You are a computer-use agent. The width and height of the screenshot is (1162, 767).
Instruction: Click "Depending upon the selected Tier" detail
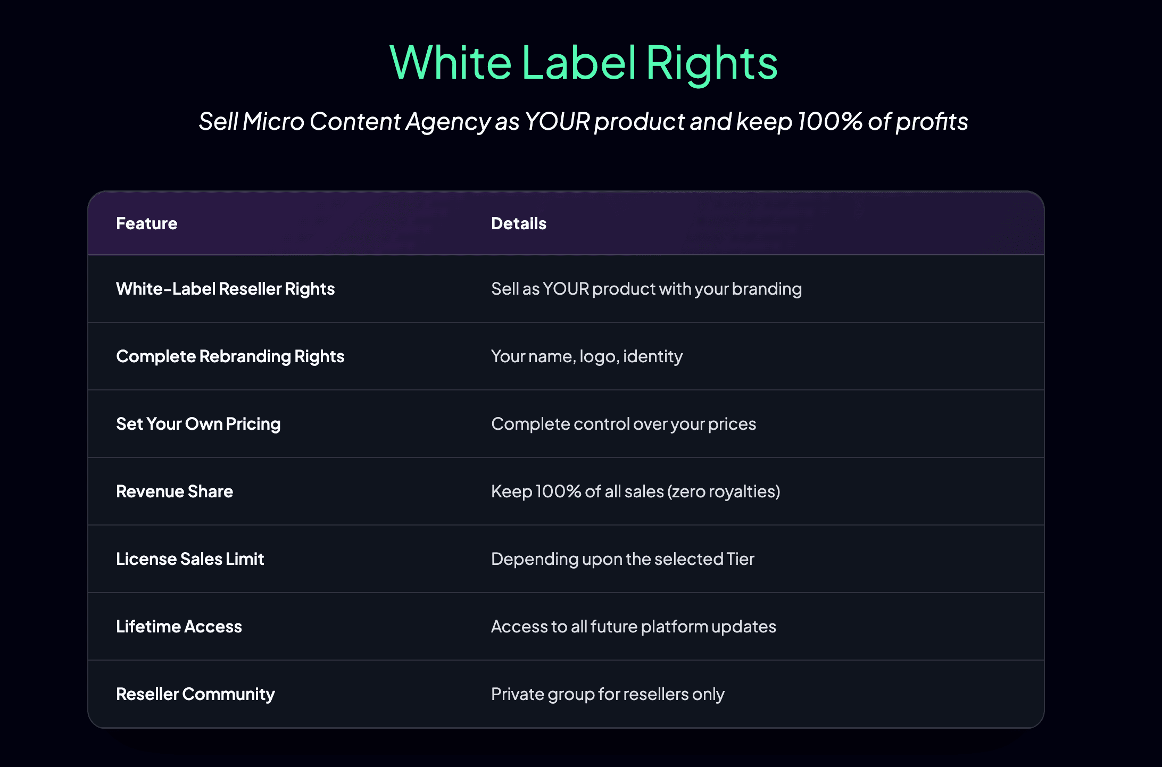tap(622, 559)
